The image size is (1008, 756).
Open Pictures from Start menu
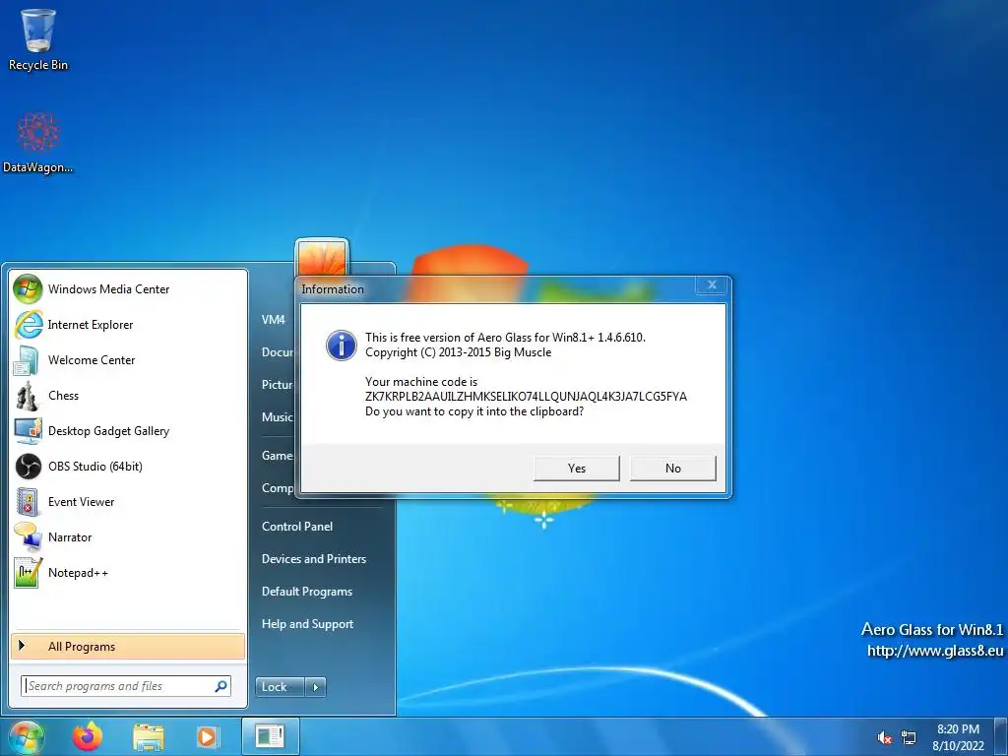point(277,385)
